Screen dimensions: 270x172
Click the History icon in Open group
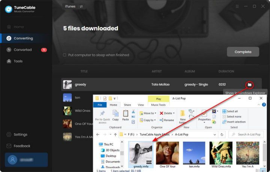tap(214, 122)
